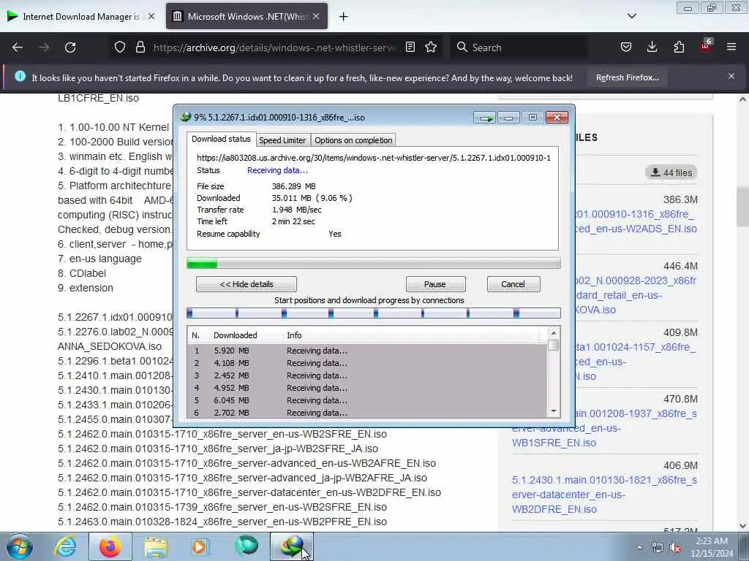This screenshot has height=561, width=749.
Task: Switch to Internet Download Manager browser tab
Action: click(x=82, y=16)
